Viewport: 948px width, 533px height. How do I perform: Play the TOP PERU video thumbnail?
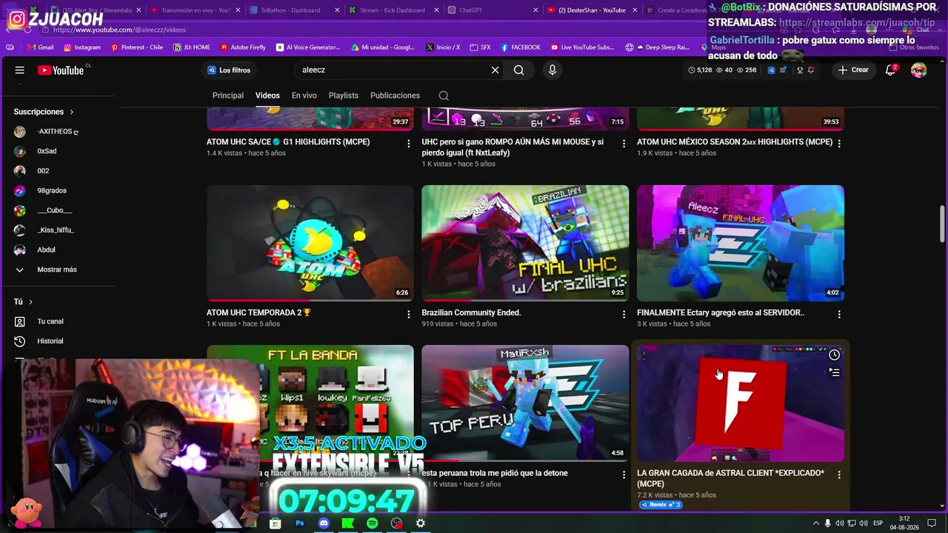click(525, 403)
